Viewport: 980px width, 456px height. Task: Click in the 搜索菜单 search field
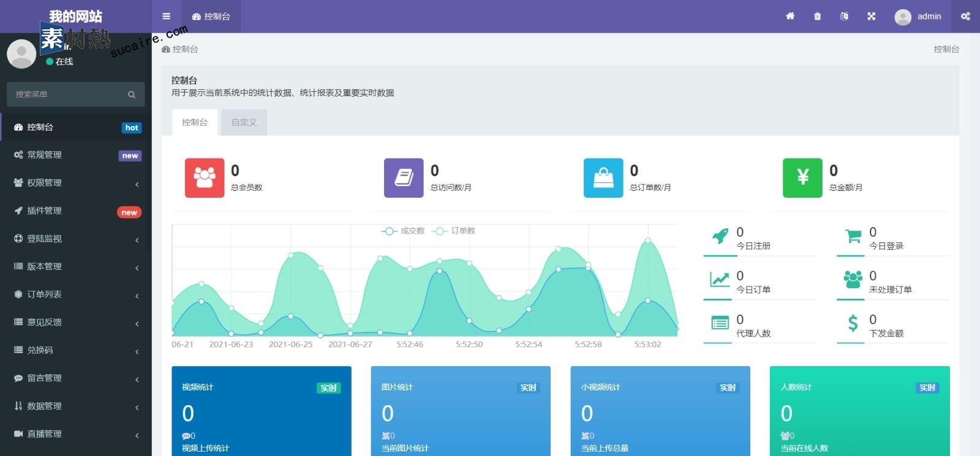pyautogui.click(x=67, y=94)
